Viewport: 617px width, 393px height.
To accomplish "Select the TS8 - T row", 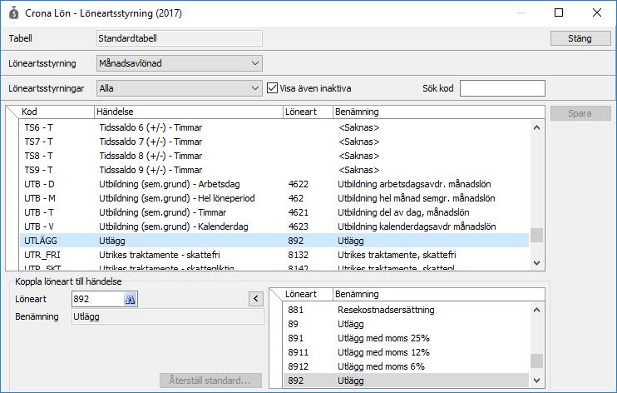I will [x=274, y=156].
